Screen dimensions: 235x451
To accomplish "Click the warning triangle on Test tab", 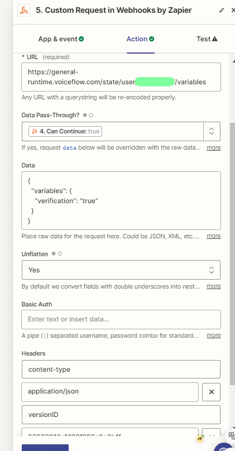I will click(214, 39).
